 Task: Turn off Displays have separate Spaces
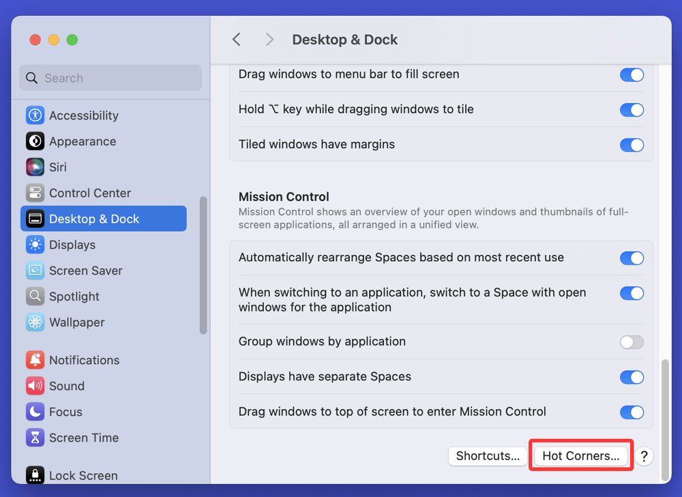632,377
